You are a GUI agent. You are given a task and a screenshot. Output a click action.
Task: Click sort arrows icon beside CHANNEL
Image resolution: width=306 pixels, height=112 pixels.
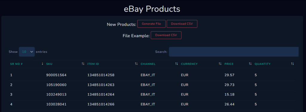(x=177, y=64)
